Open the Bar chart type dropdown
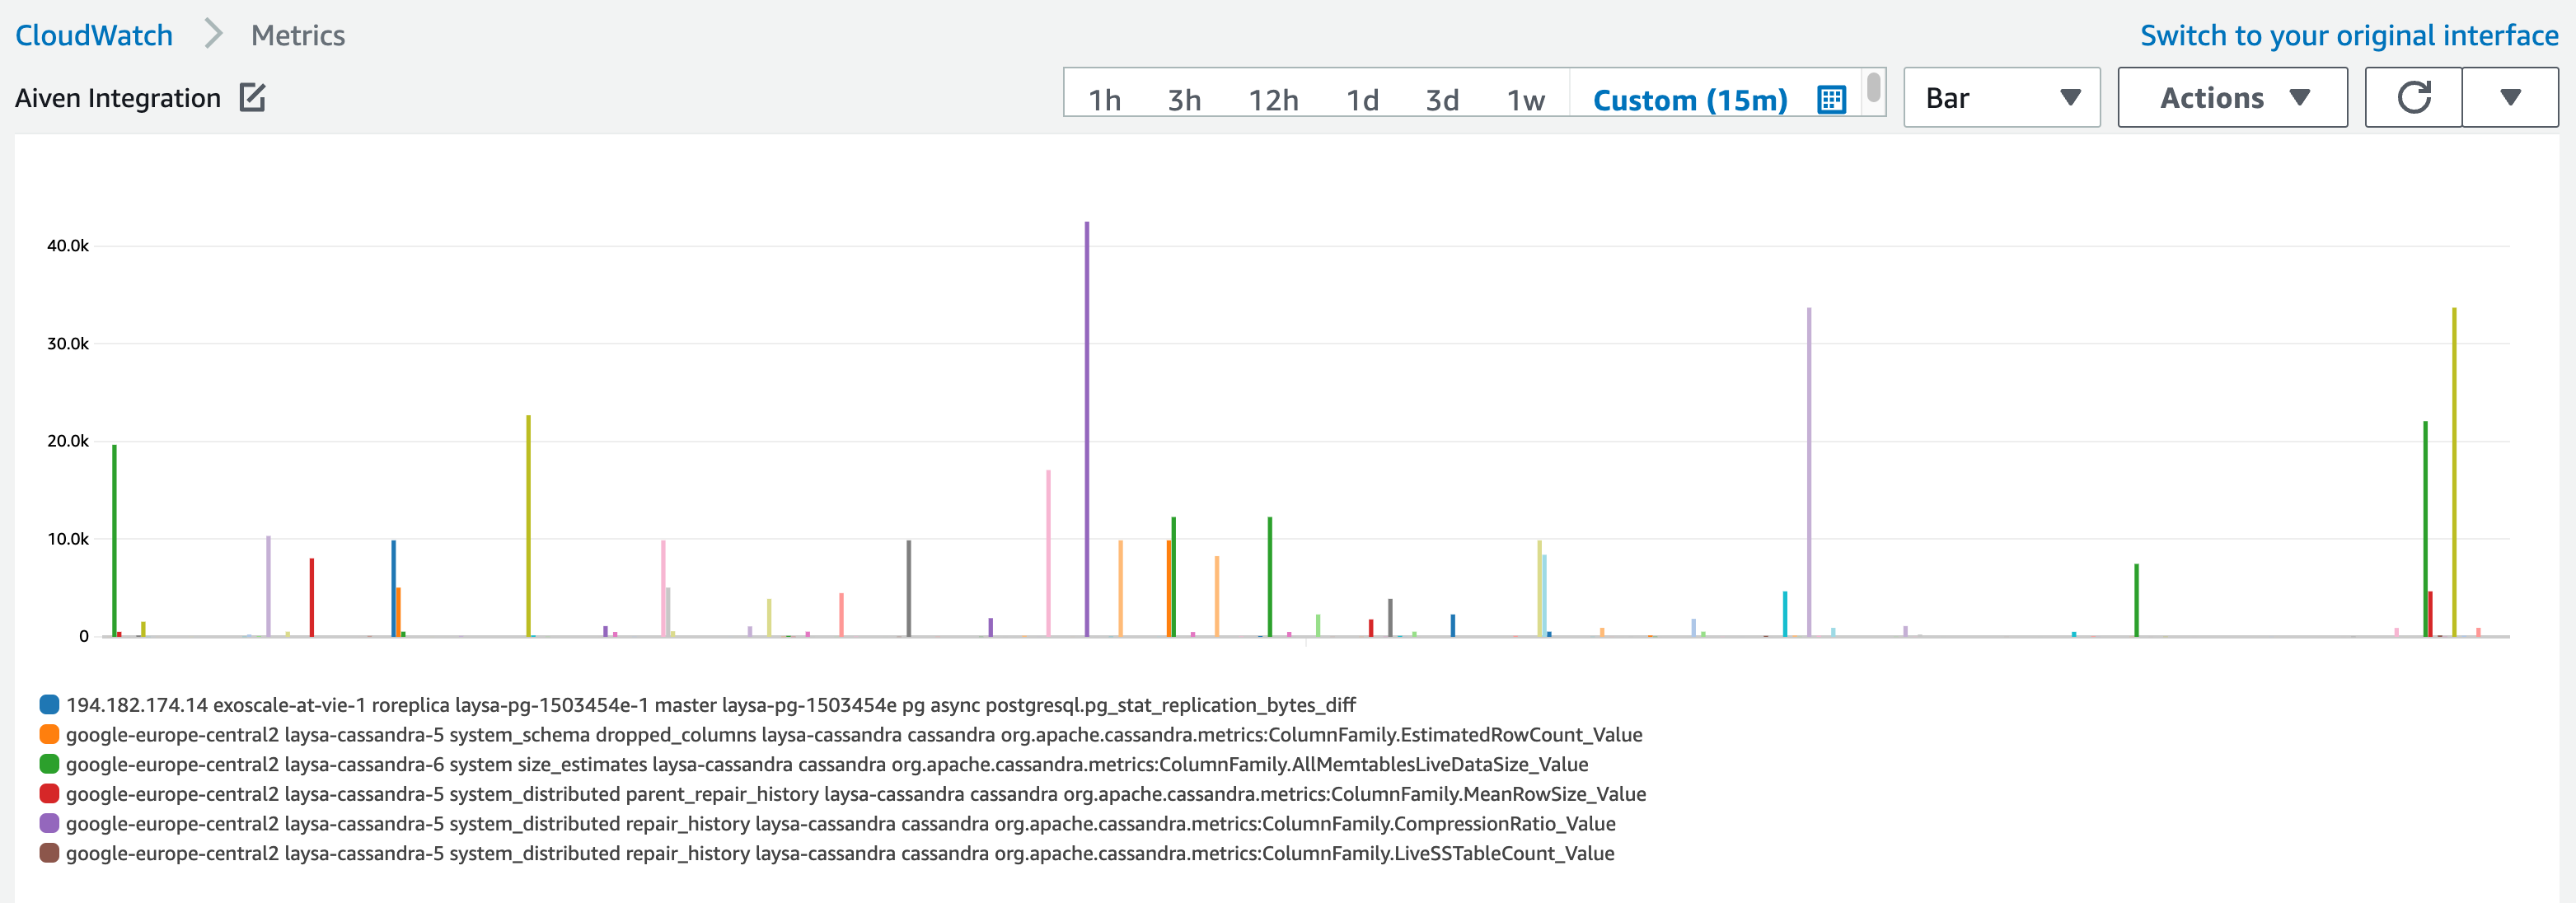The height and width of the screenshot is (903, 2576). point(2000,97)
